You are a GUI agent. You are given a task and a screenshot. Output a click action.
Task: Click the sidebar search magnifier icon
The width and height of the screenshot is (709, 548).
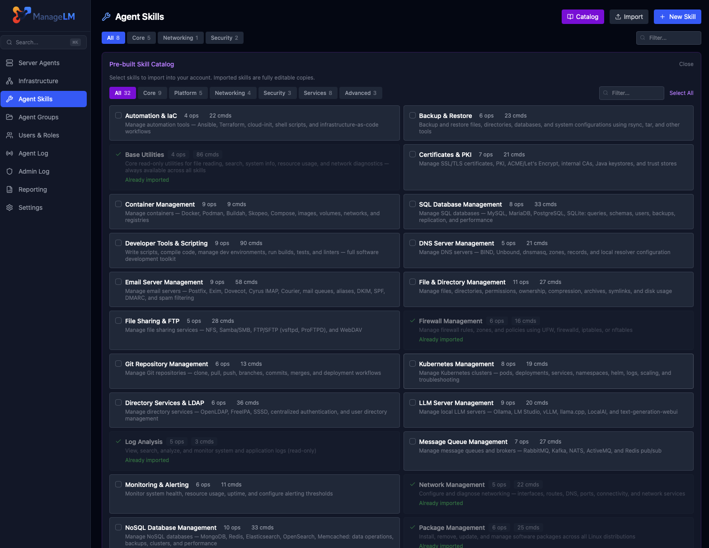9,42
